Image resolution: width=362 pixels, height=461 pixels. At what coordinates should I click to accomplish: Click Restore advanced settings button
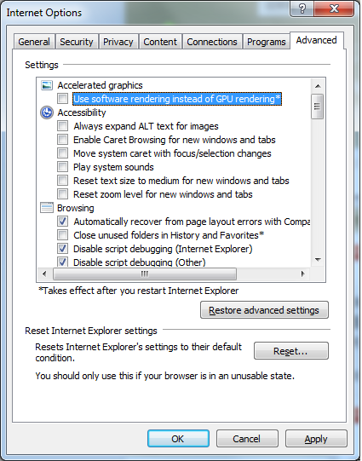264,310
